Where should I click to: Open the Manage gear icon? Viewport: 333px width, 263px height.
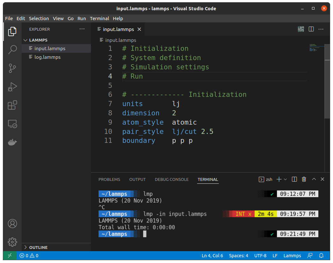click(12, 242)
